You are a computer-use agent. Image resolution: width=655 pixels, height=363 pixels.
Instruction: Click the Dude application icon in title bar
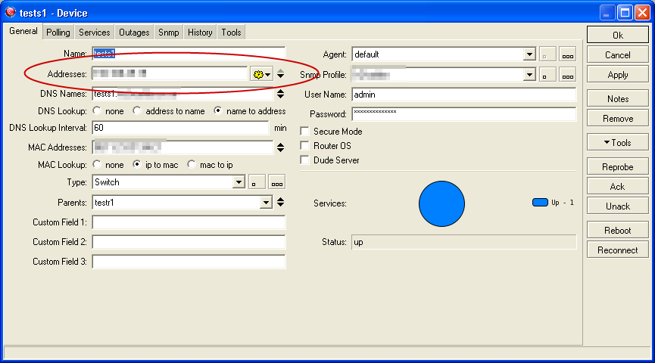point(11,12)
